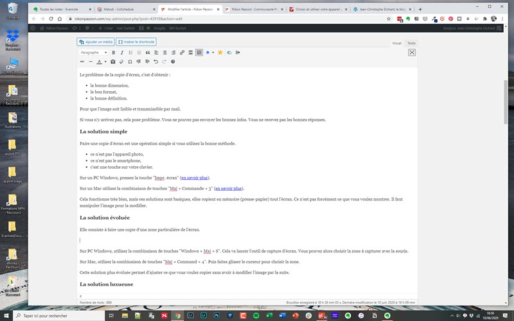Switch to the Visuel editor tab
Viewport: 514px width, 321px height.
[x=396, y=43]
